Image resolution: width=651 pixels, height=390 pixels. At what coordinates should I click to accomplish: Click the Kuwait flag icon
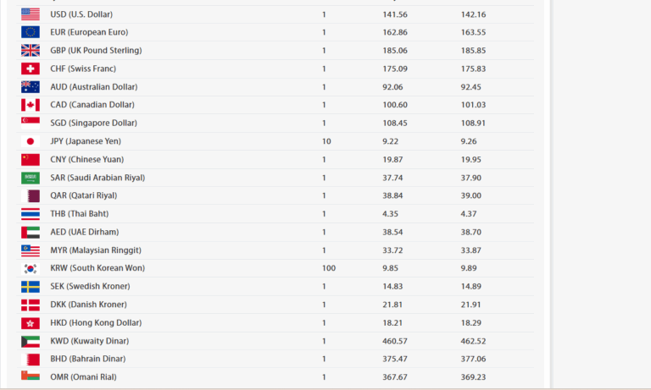click(x=31, y=341)
